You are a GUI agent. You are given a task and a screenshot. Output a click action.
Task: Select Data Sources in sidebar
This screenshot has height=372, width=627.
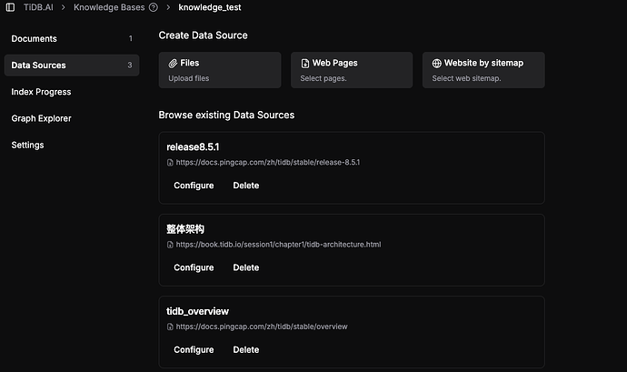coord(38,65)
